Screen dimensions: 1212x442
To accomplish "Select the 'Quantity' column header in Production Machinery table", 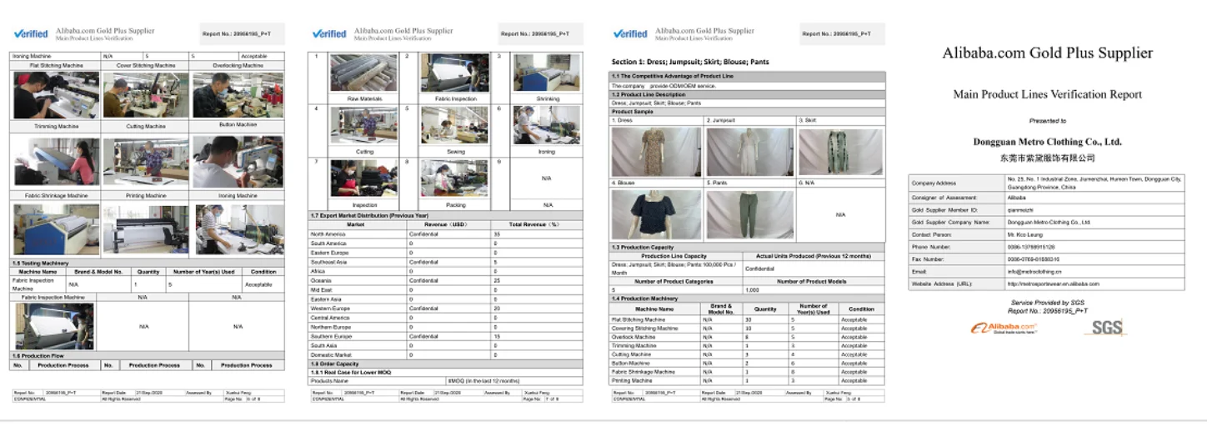I will pyautogui.click(x=765, y=309).
